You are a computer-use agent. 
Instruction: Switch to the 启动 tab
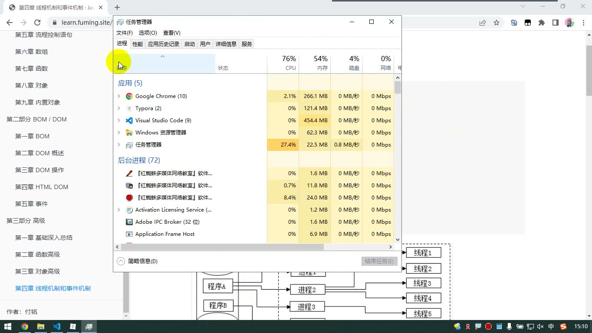point(190,44)
